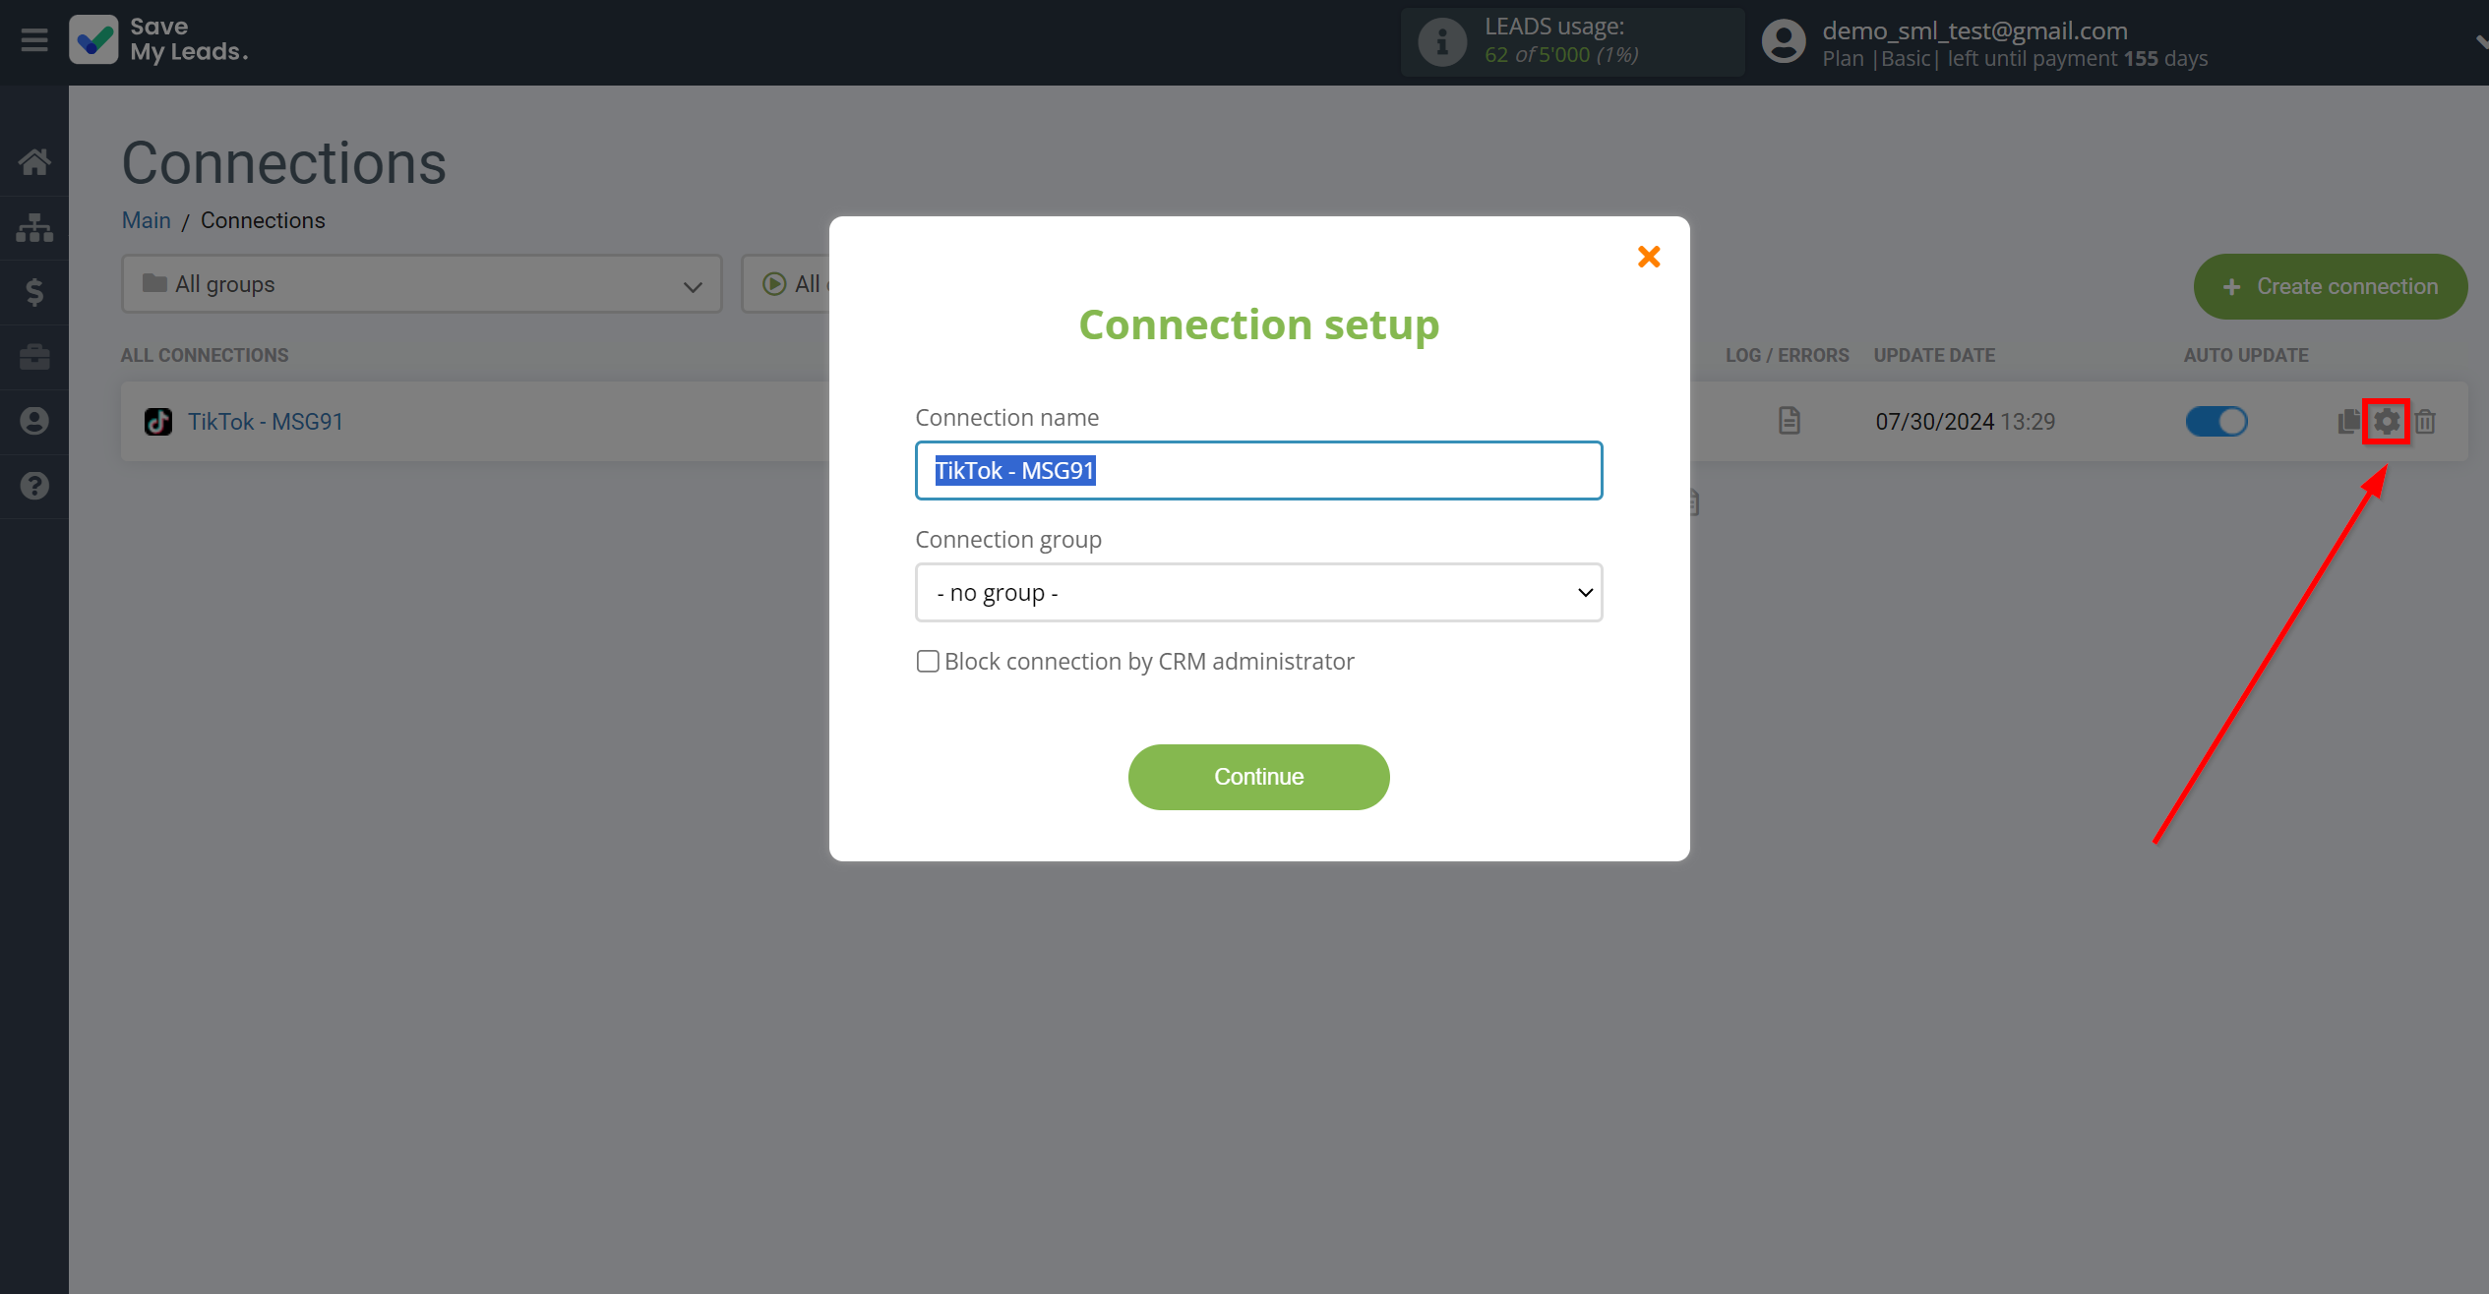Expand the All groups filter dropdown
Image resolution: width=2489 pixels, height=1294 pixels.
pyautogui.click(x=421, y=283)
